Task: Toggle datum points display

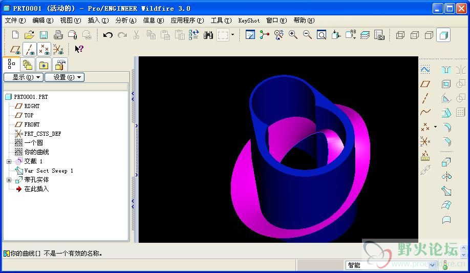Action: [x=44, y=49]
